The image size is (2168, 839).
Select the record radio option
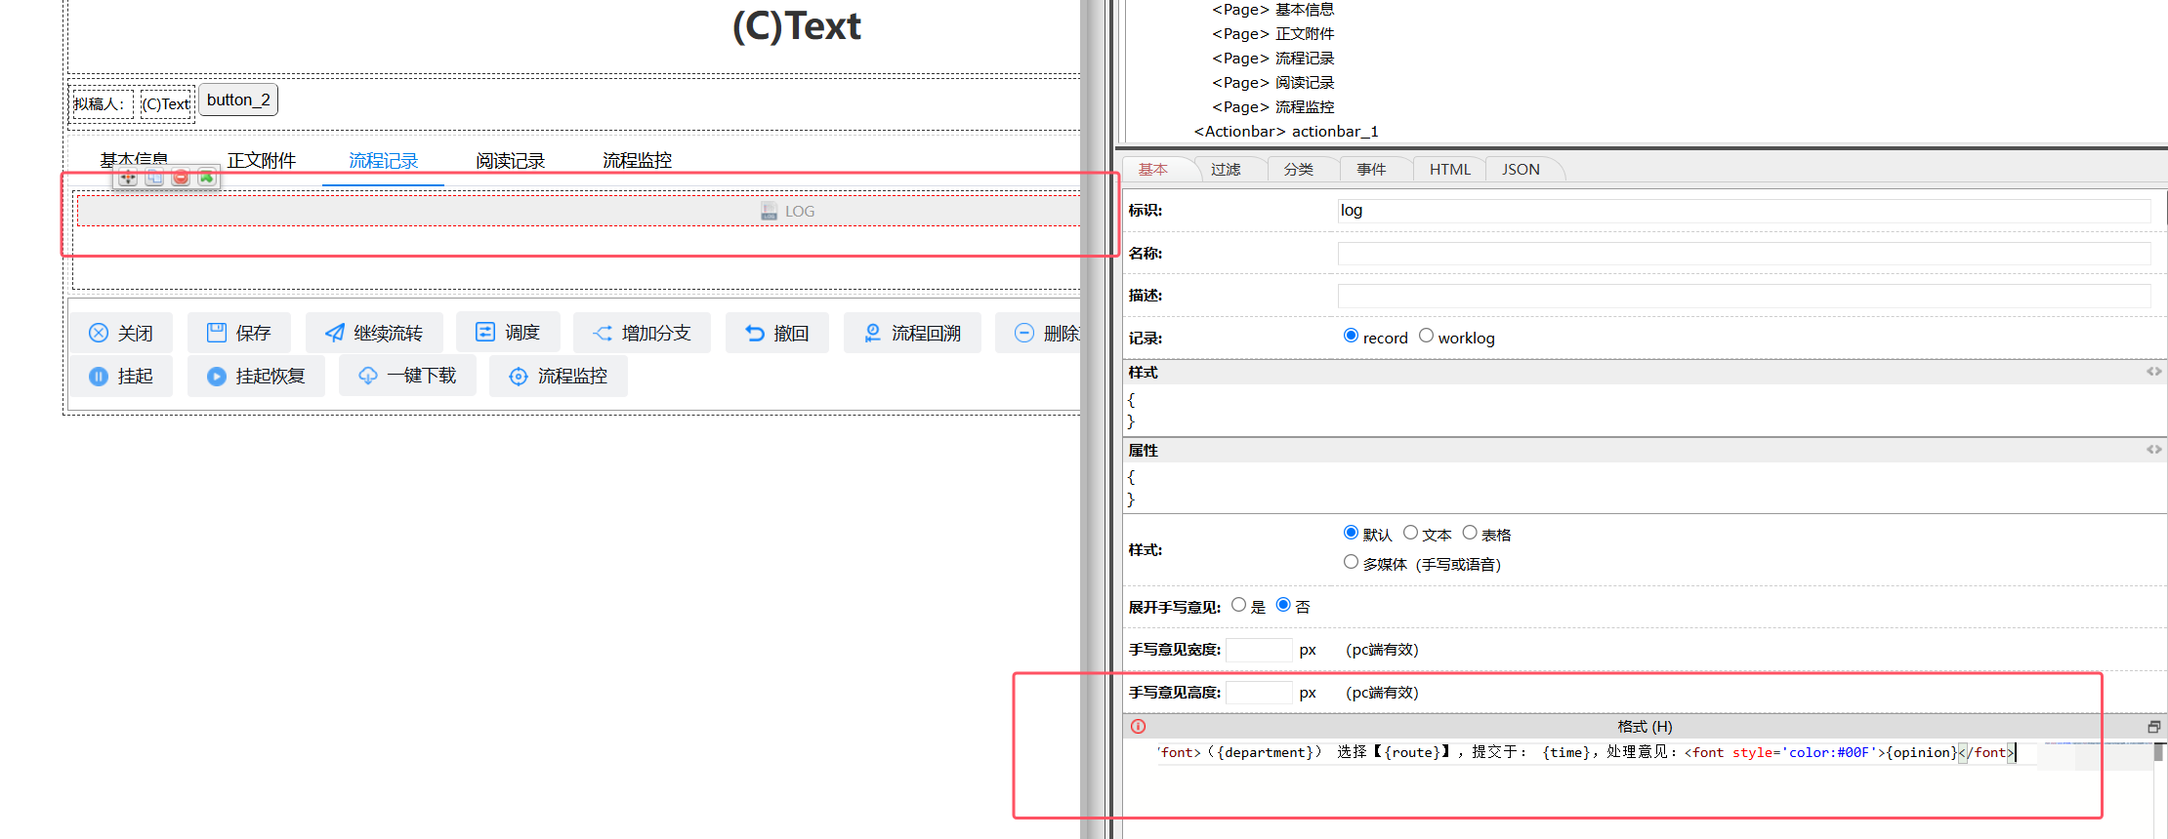[x=1352, y=336]
